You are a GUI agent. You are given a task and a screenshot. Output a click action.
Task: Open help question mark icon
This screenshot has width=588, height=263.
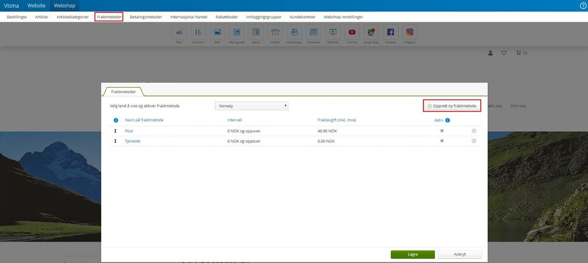point(583,6)
